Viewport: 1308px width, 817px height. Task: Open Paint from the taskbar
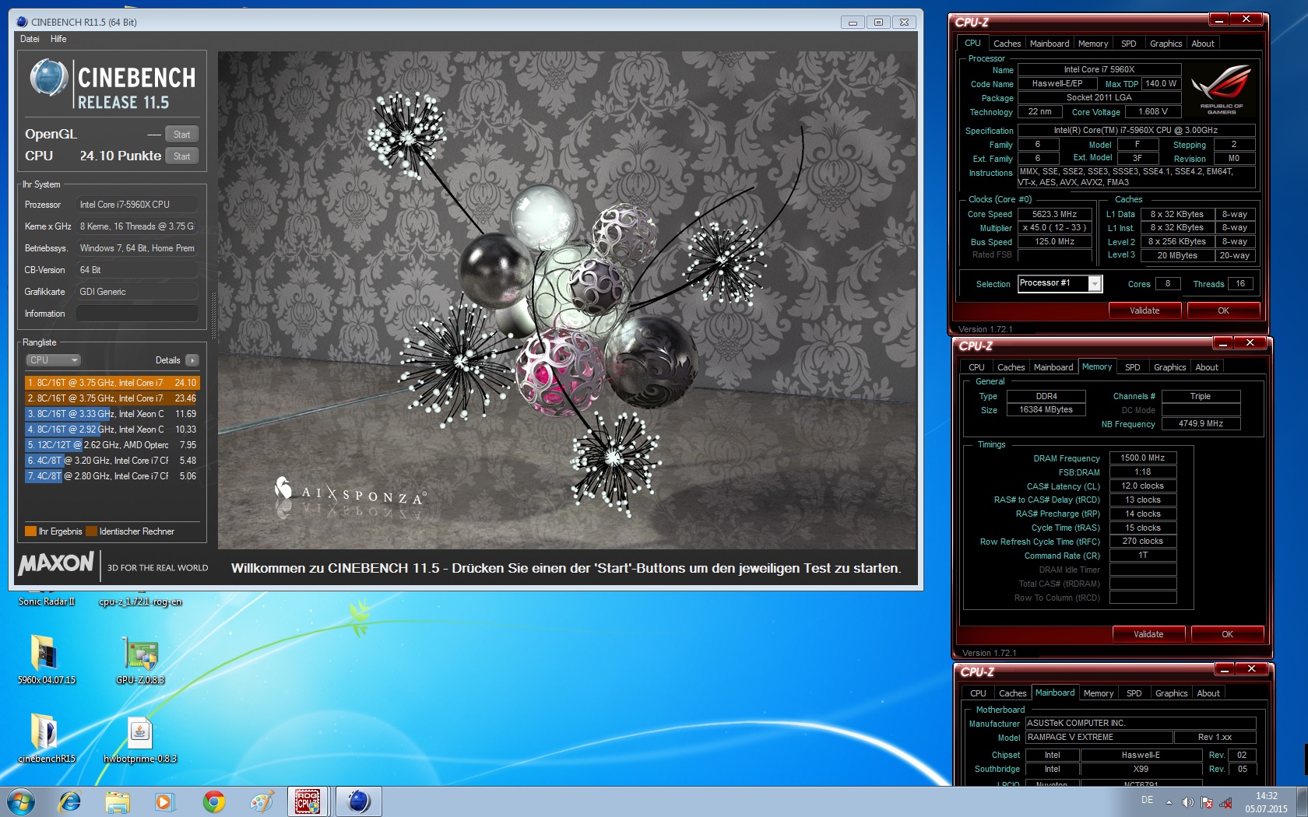(x=262, y=801)
